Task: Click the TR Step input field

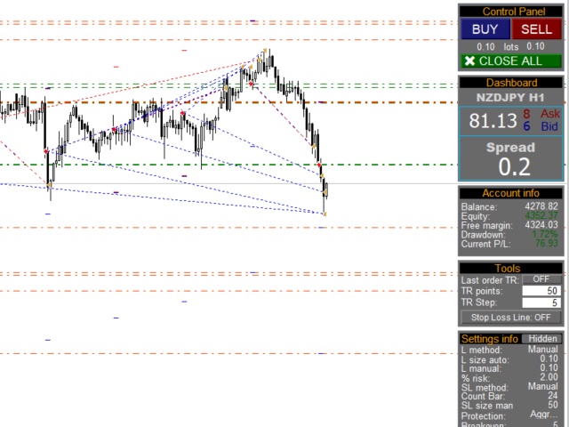Action: click(541, 302)
